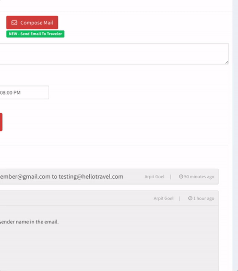Viewport: 238px width, 271px height.
Task: Click the clock icon beside 50 minutes ago
Action: tap(181, 176)
